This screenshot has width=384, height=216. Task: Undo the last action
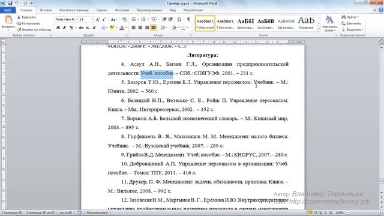[x=16, y=3]
